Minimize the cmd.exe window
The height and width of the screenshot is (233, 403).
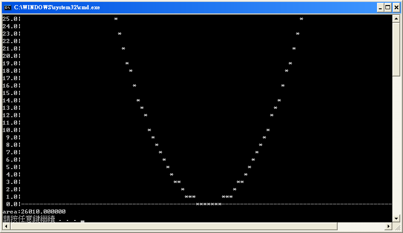(x=380, y=7)
